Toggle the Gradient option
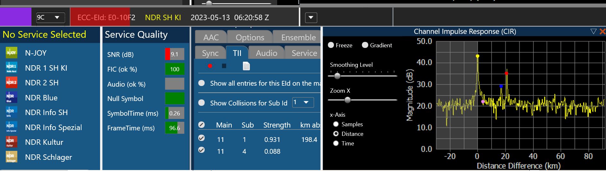The width and height of the screenshot is (606, 171). [x=365, y=45]
